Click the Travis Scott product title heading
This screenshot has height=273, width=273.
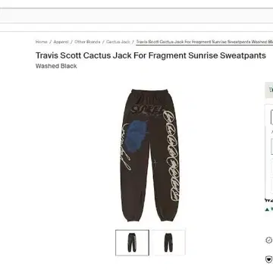click(x=151, y=55)
